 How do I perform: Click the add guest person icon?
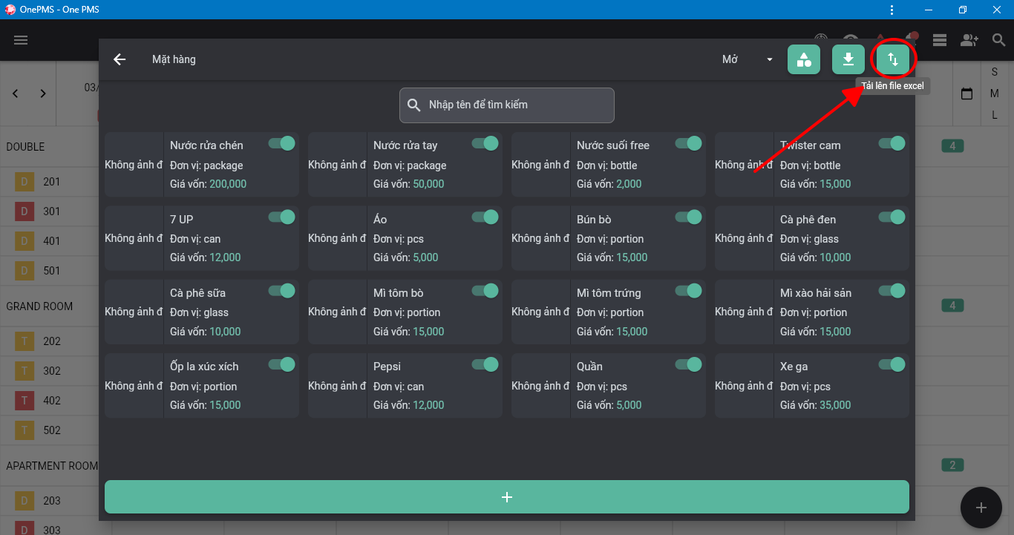click(x=969, y=40)
